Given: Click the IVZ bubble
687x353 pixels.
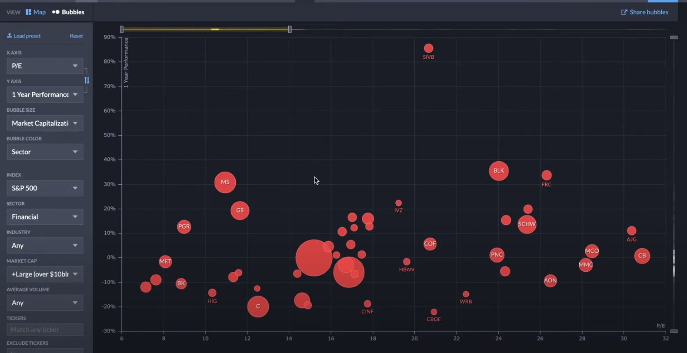Looking at the screenshot, I should click(398, 203).
